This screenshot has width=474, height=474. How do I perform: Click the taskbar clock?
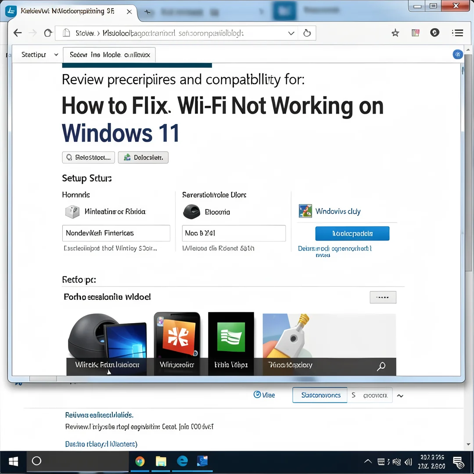click(x=432, y=462)
